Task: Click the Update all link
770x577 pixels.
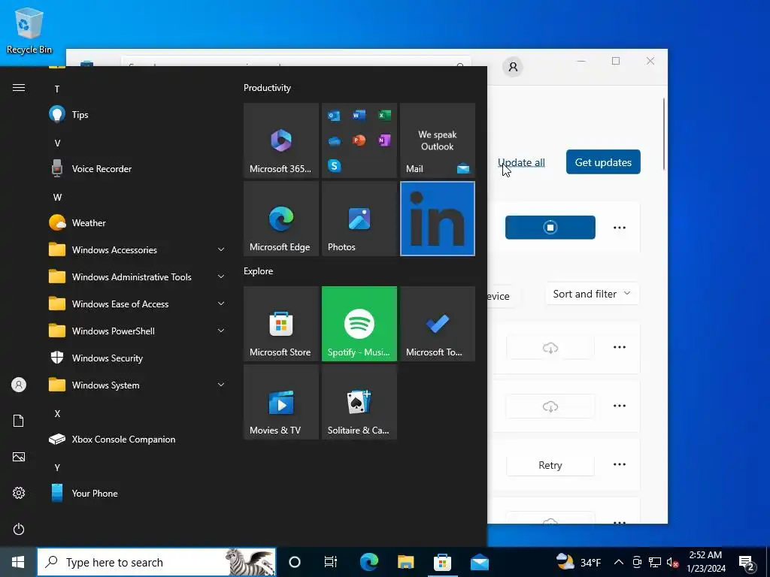Action: pyautogui.click(x=521, y=162)
